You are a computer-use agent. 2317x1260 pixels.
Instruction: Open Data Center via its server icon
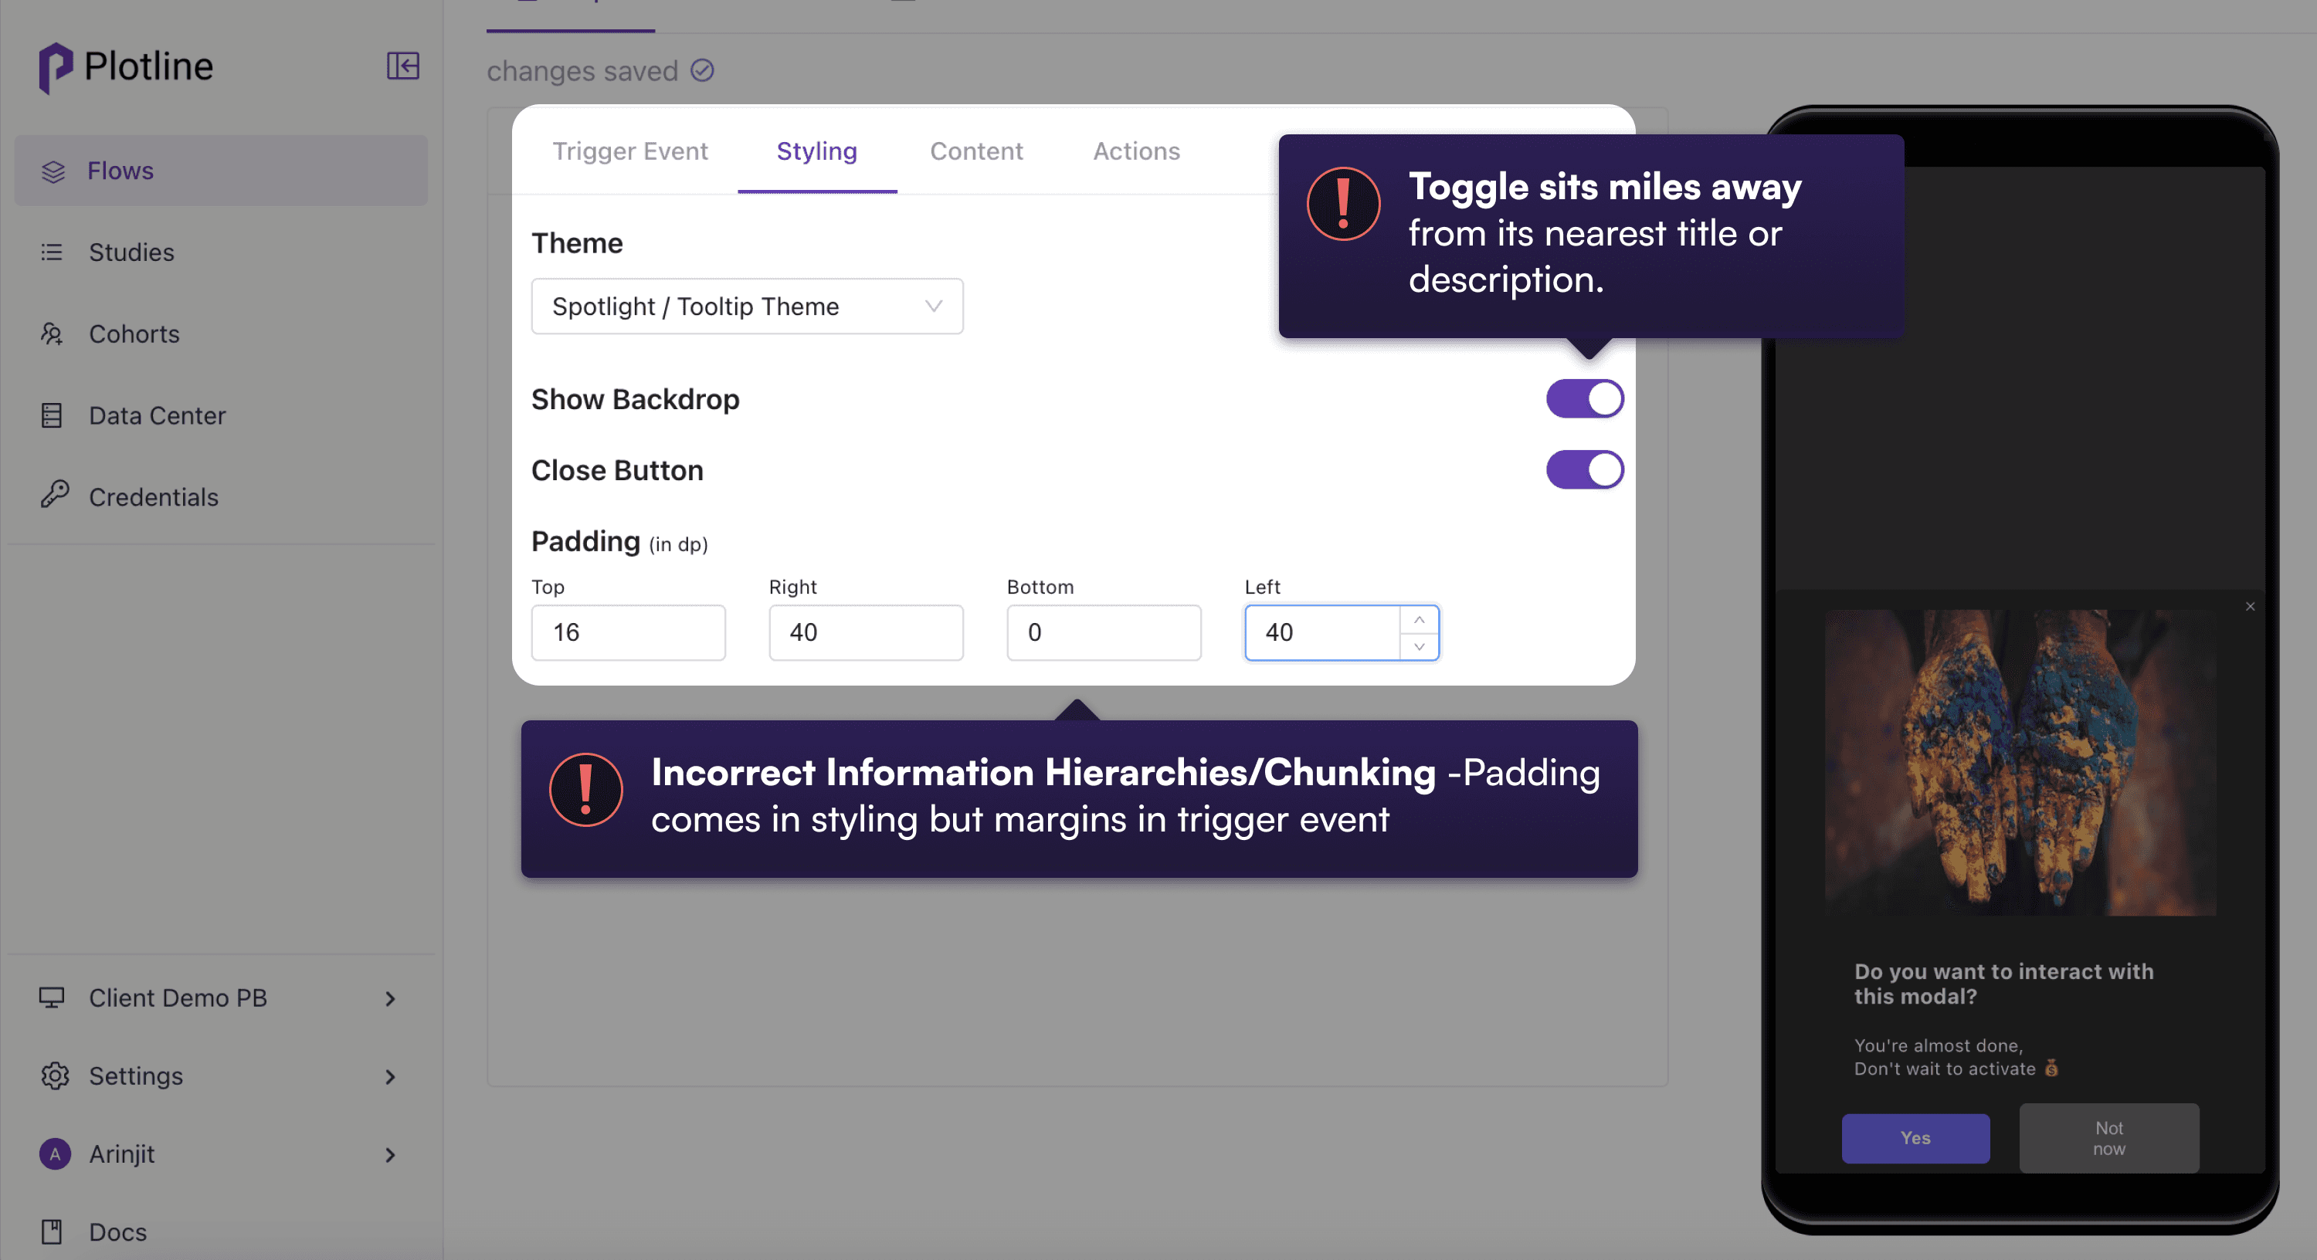click(x=53, y=415)
